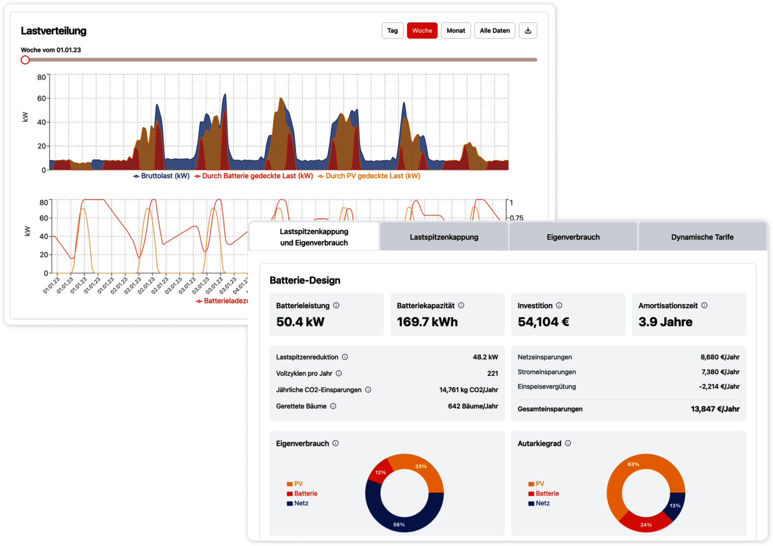The height and width of the screenshot is (546, 773).
Task: Open the Autarkiegrad info icon
Action: coord(568,443)
